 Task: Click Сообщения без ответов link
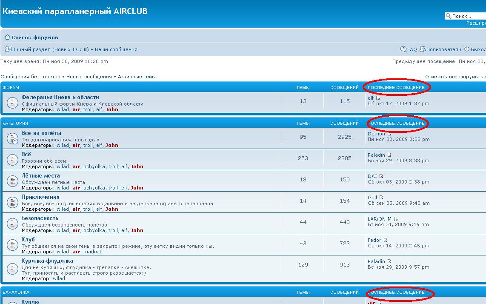(30, 77)
